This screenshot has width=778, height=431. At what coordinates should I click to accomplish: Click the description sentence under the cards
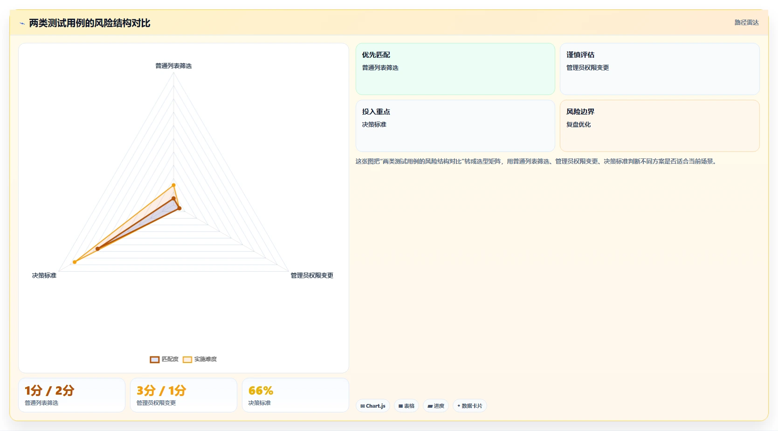[x=537, y=161]
